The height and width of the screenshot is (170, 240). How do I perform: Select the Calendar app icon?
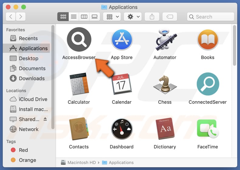pos(122,84)
